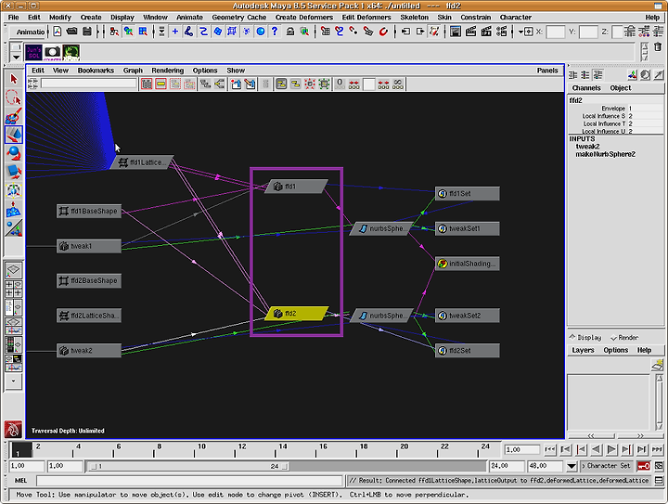Viewport: 668px width, 504px height.
Task: Click the range slider bar marked 1 to 24
Action: 186,466
